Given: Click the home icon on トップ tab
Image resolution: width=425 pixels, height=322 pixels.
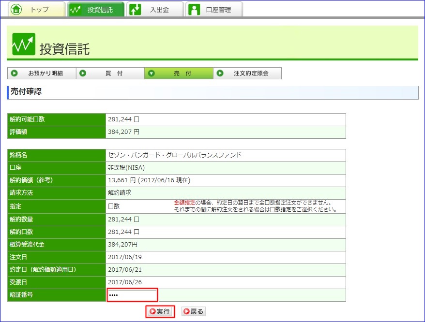Looking at the screenshot, I should coord(16,10).
